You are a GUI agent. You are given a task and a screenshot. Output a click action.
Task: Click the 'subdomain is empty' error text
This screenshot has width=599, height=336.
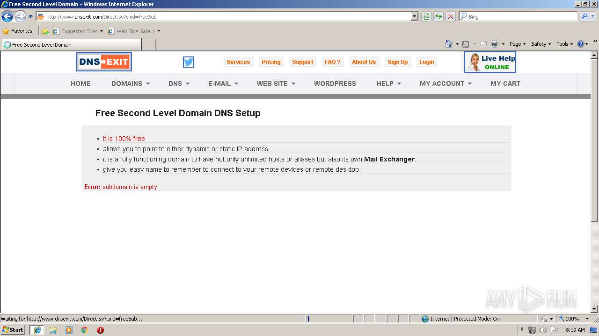[x=130, y=187]
